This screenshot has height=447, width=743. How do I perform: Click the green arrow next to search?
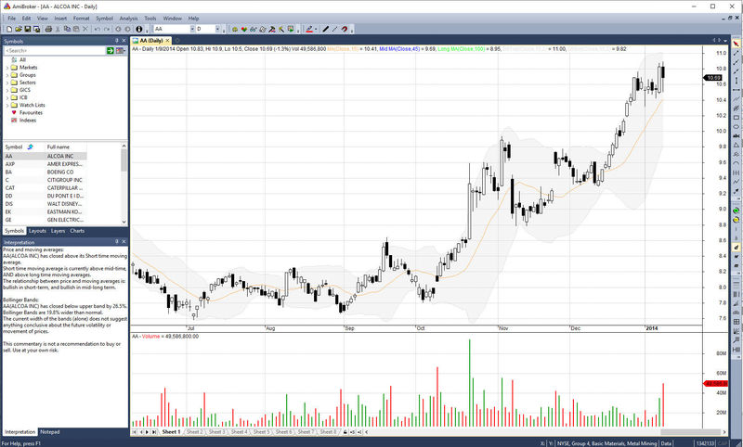pos(110,51)
